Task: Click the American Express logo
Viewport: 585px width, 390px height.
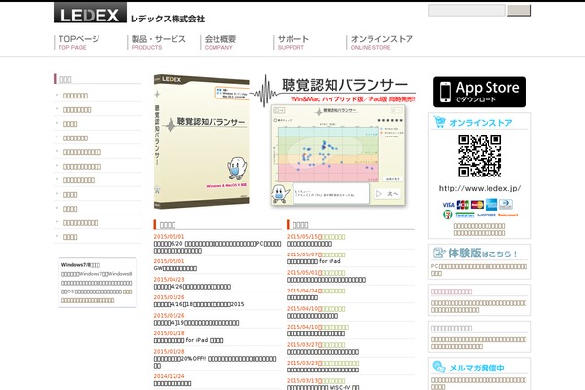Action: (491, 205)
